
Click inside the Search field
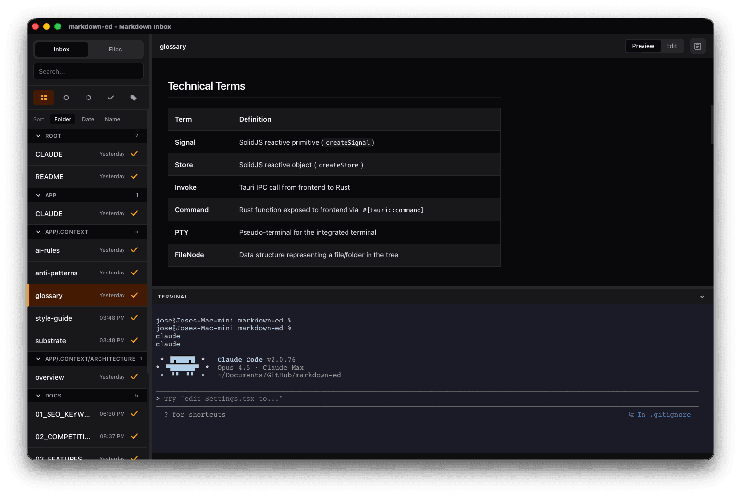88,71
